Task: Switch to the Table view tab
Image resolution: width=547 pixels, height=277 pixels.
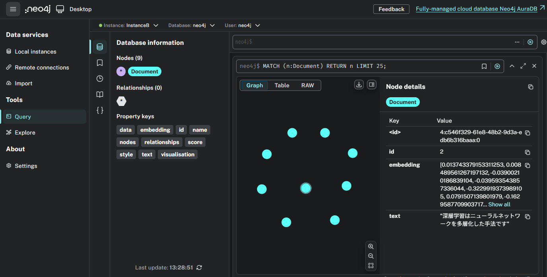Action: tap(282, 85)
